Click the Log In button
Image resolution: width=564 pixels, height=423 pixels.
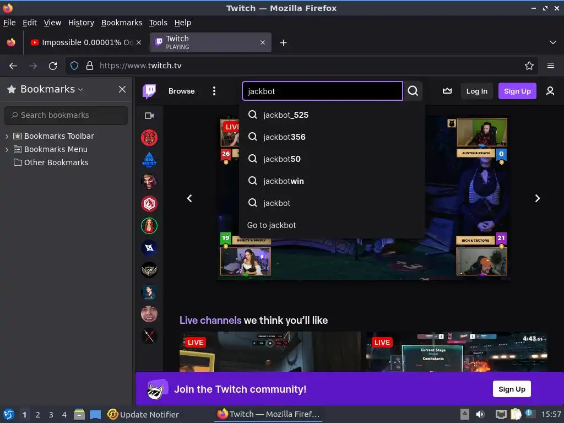click(476, 91)
